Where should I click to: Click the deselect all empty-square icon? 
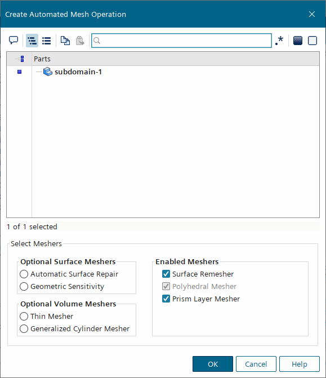tap(312, 41)
